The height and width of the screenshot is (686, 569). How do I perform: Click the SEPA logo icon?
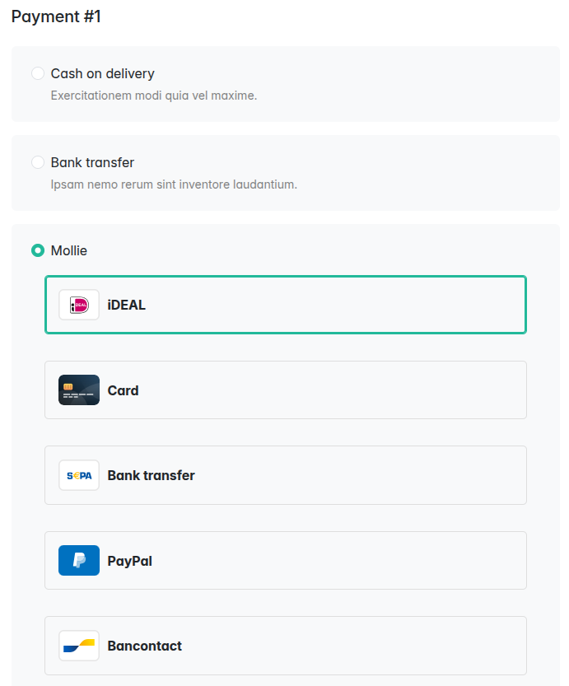click(x=79, y=475)
